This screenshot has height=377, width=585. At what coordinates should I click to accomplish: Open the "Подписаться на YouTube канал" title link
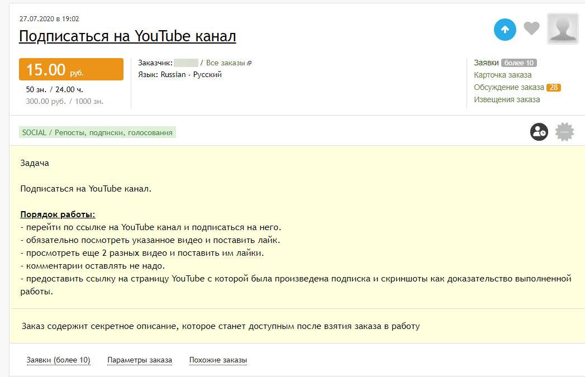[x=127, y=36]
